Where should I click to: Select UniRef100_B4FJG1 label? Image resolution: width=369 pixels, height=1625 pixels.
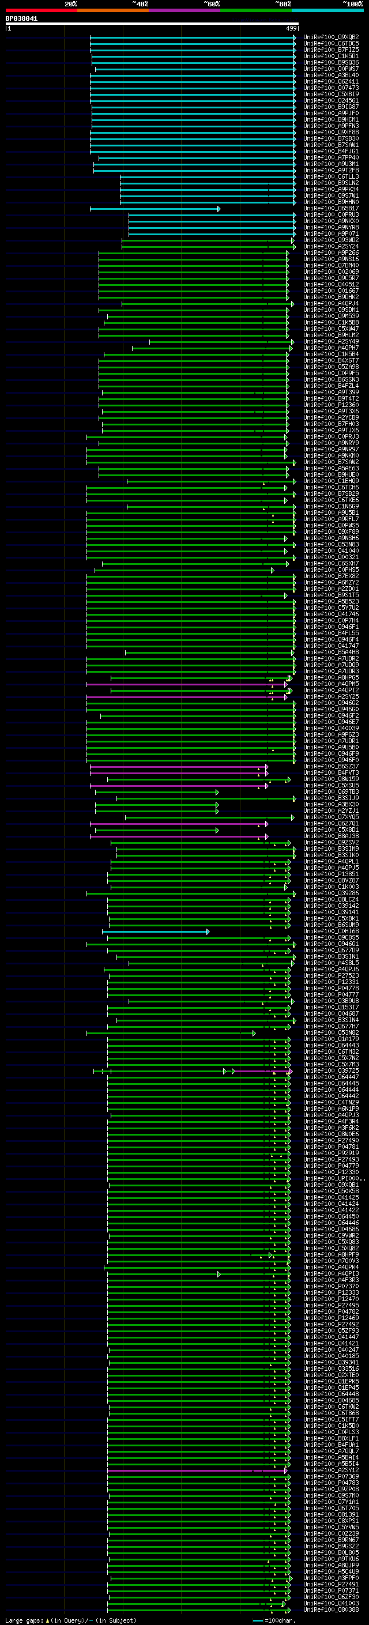[330, 152]
